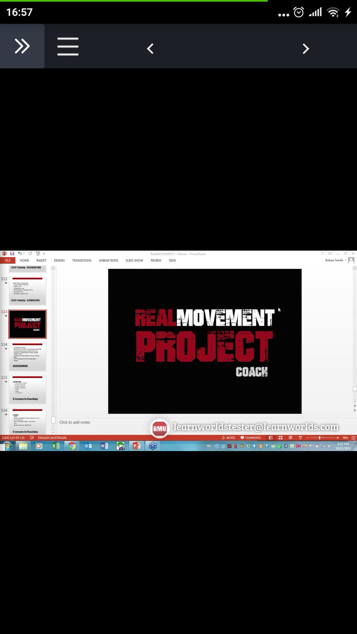This screenshot has width=357, height=634.
Task: Click the 78% zoom level
Action: (x=345, y=438)
